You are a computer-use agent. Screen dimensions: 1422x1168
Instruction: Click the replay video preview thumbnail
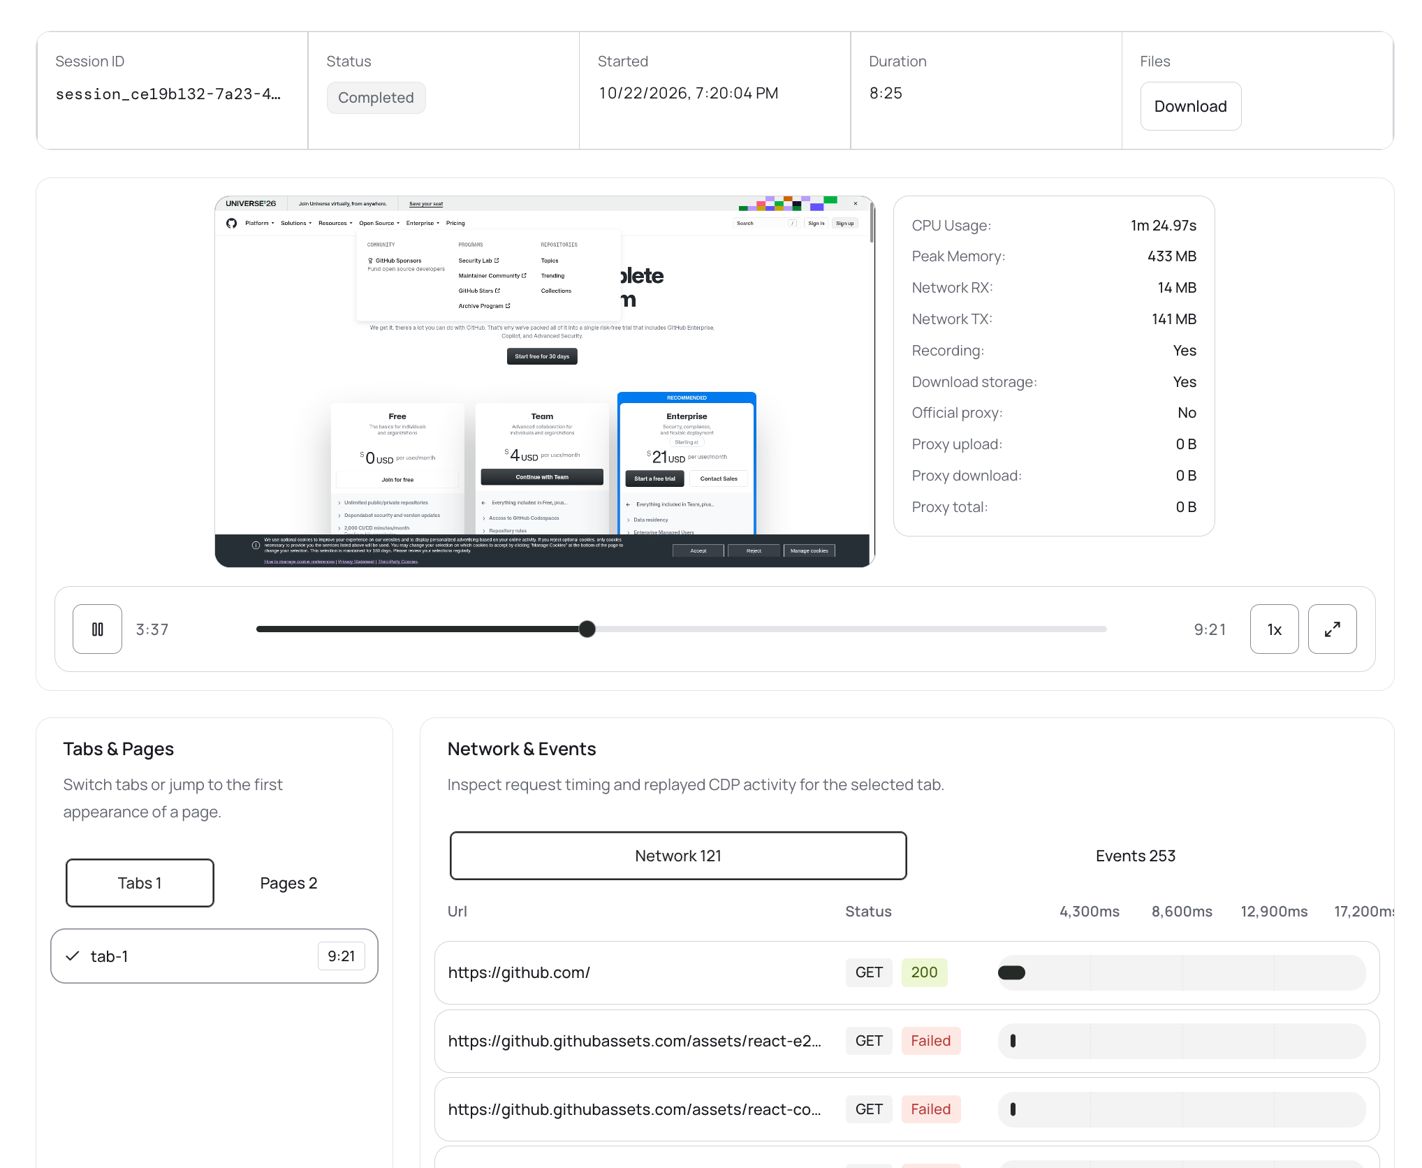(545, 381)
